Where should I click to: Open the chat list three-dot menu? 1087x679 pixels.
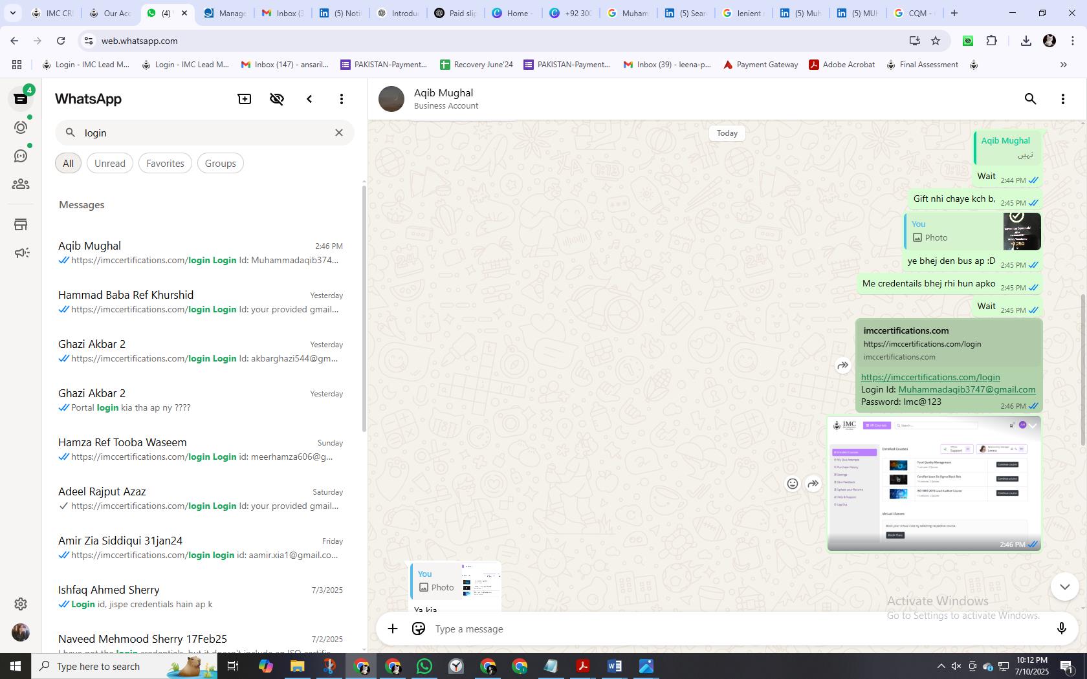coord(342,99)
